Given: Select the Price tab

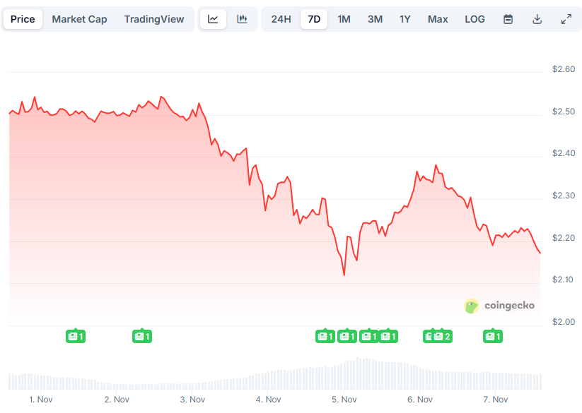Looking at the screenshot, I should pyautogui.click(x=23, y=19).
